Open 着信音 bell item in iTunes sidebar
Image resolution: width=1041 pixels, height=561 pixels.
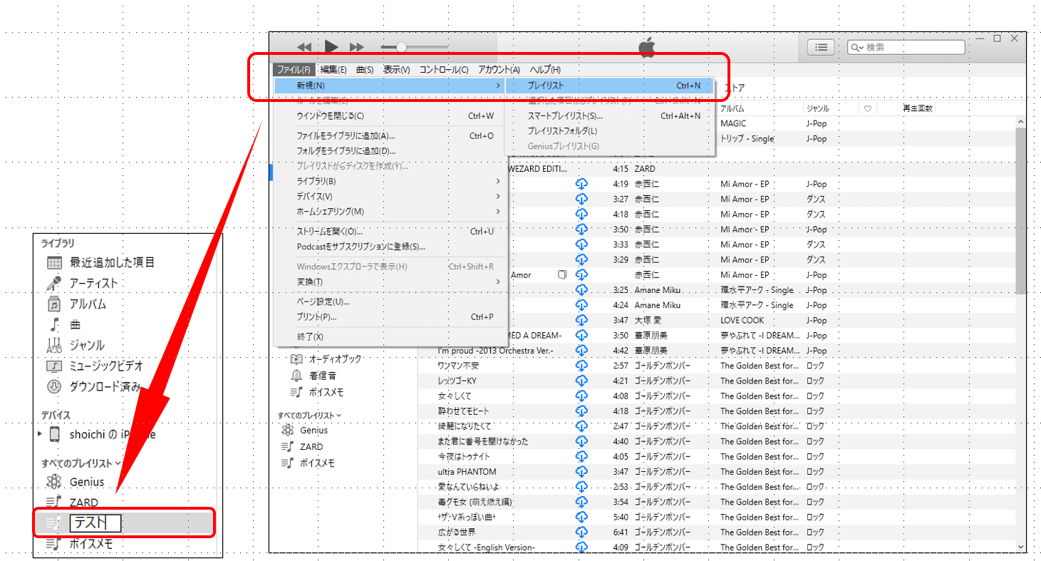[313, 375]
